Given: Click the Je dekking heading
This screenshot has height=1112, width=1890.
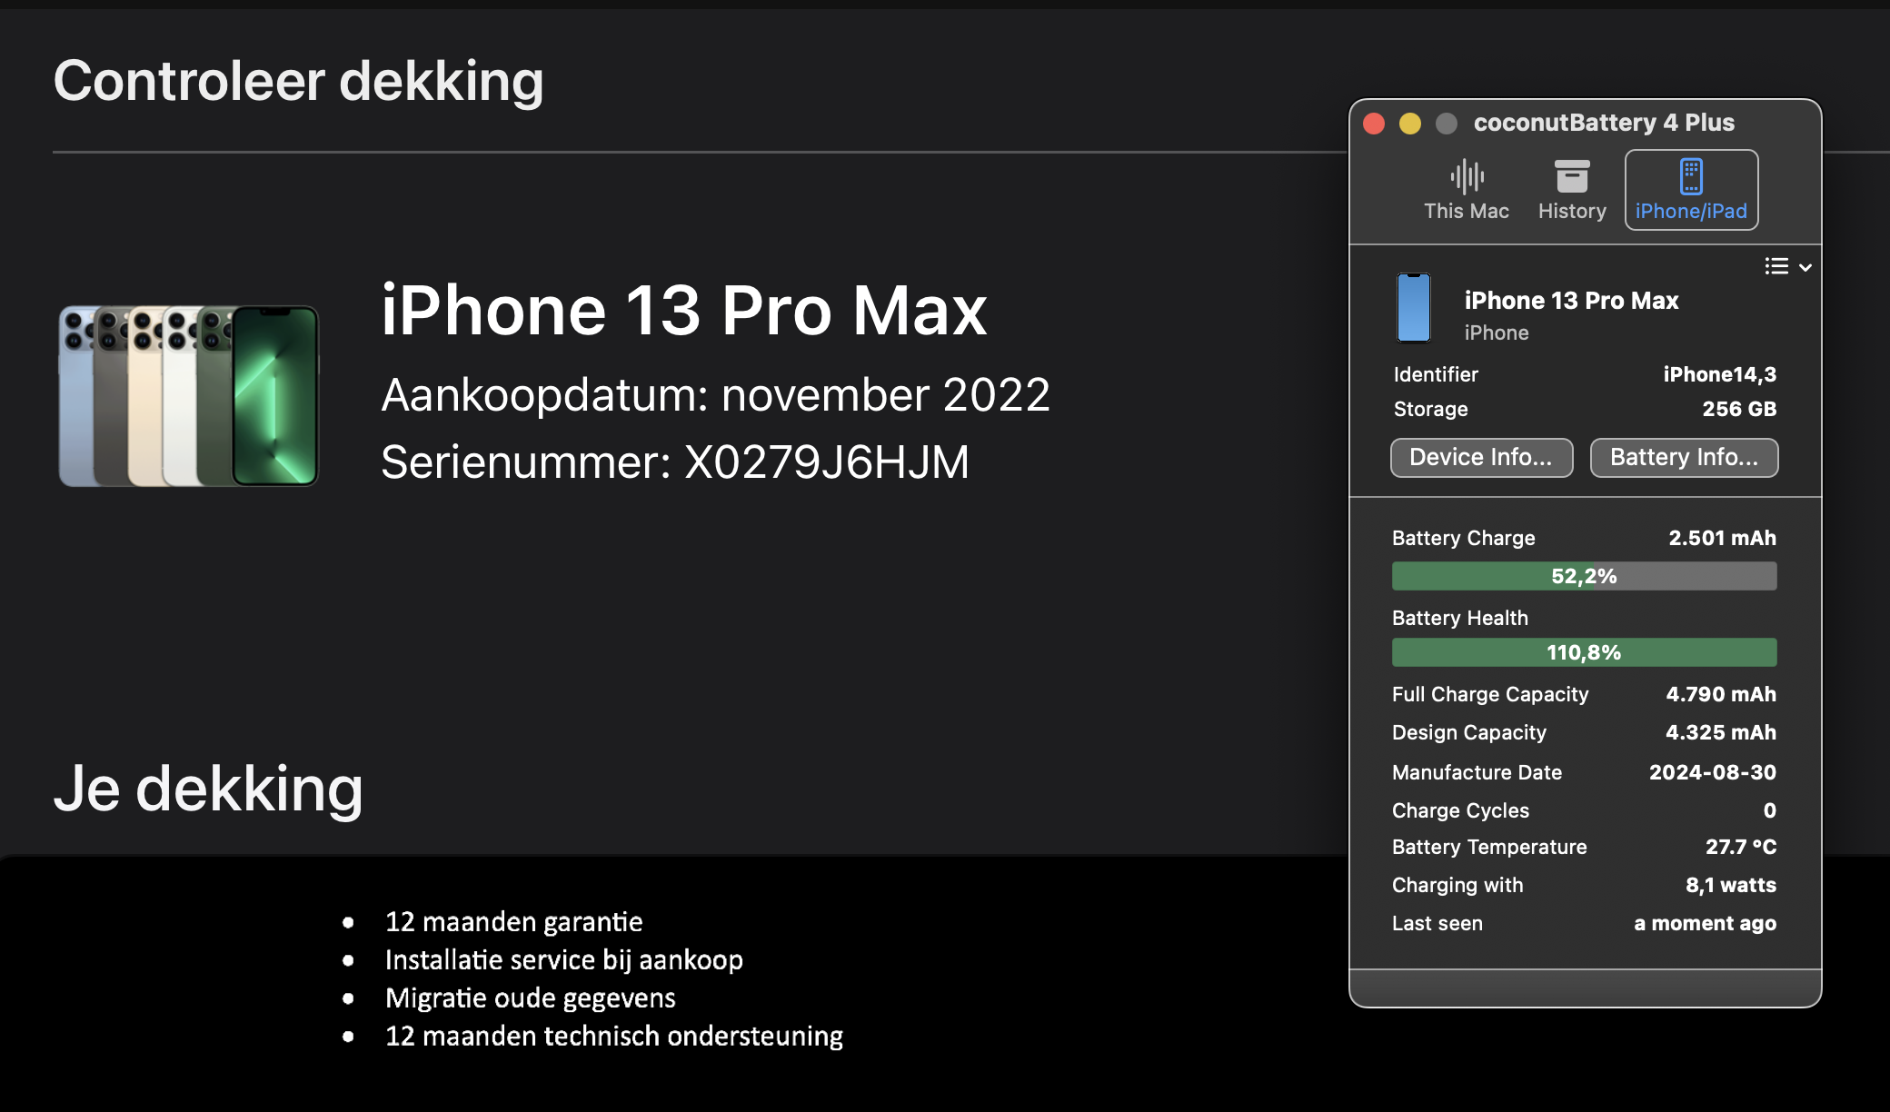Looking at the screenshot, I should (x=208, y=789).
